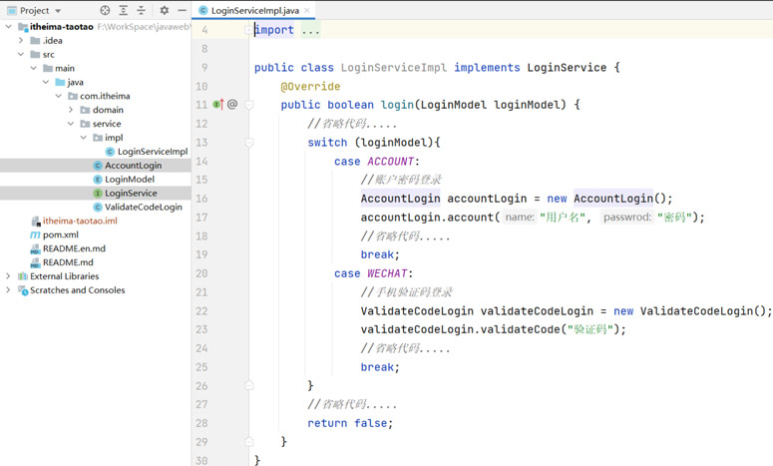Expand the .idea folder
This screenshot has width=773, height=466.
pos(21,41)
